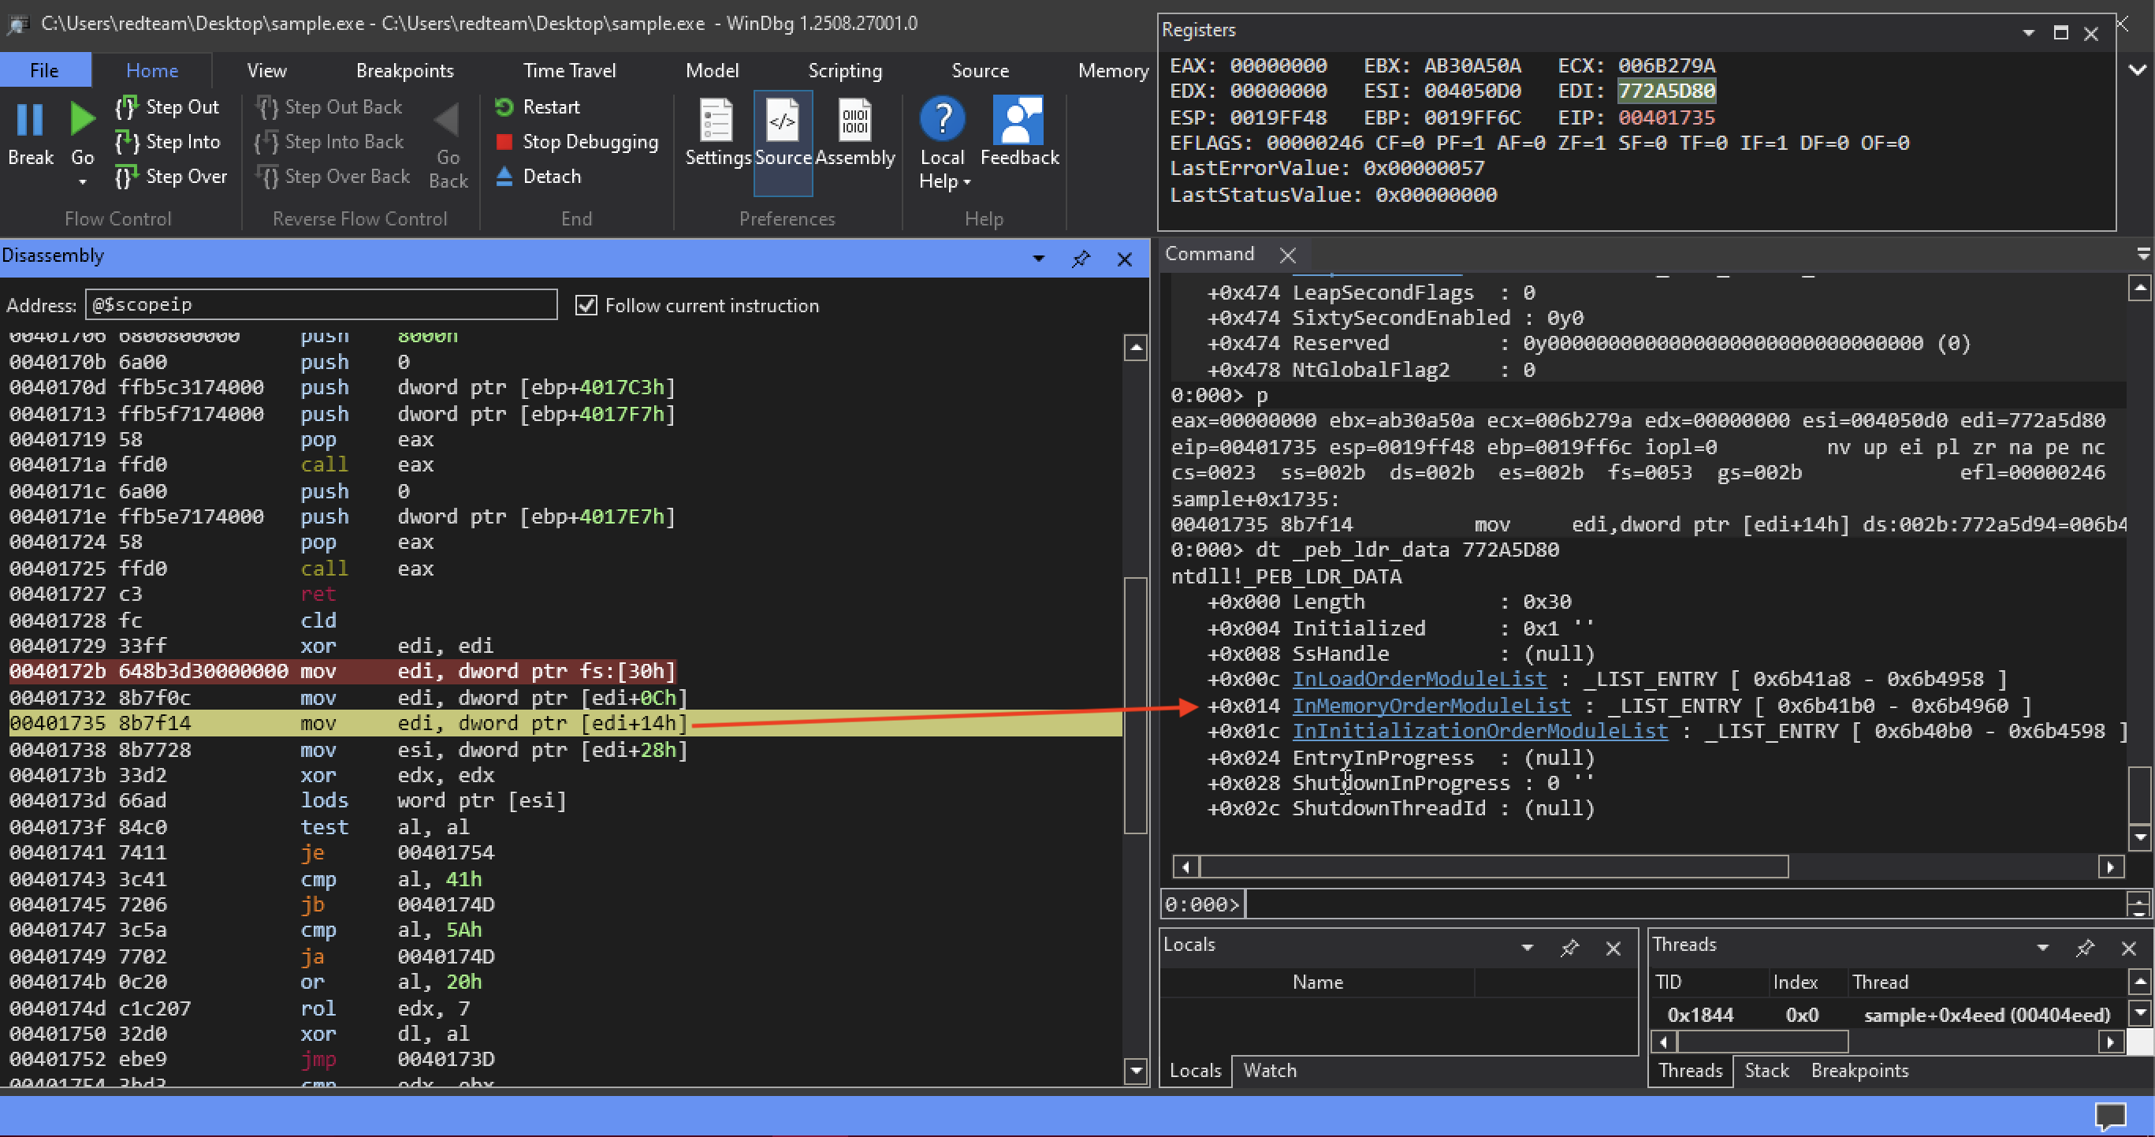
Task: Switch to the Stack tab
Action: point(1766,1070)
